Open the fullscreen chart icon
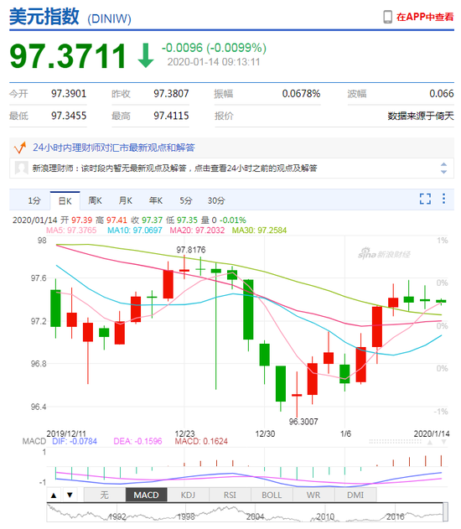 click(425, 199)
